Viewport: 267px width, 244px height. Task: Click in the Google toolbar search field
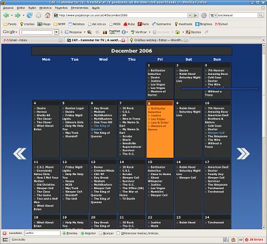37,32
